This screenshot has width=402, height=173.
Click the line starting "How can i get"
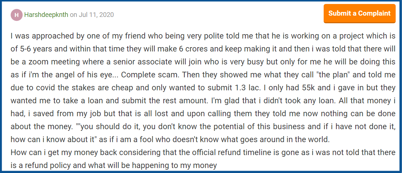coord(203,152)
